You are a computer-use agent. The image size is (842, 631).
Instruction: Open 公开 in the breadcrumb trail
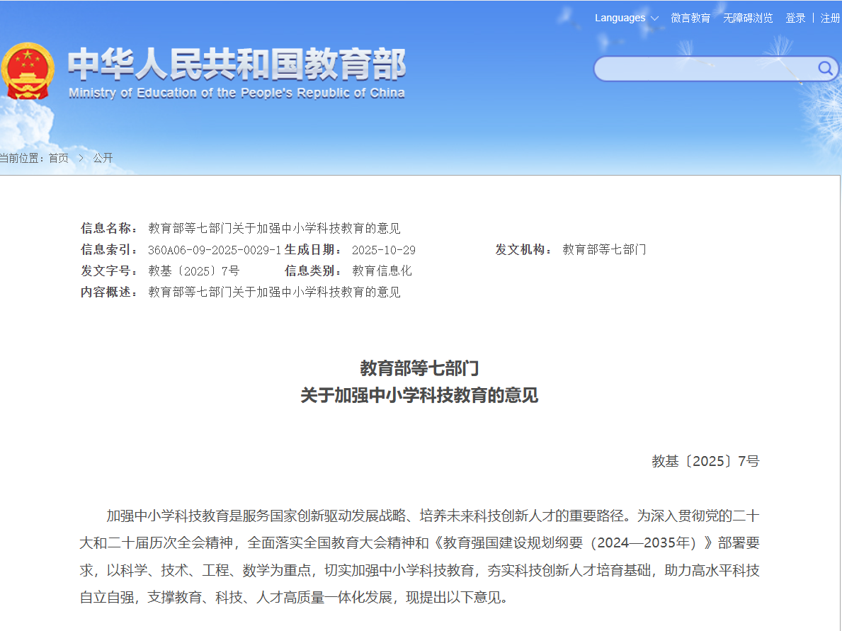point(101,158)
